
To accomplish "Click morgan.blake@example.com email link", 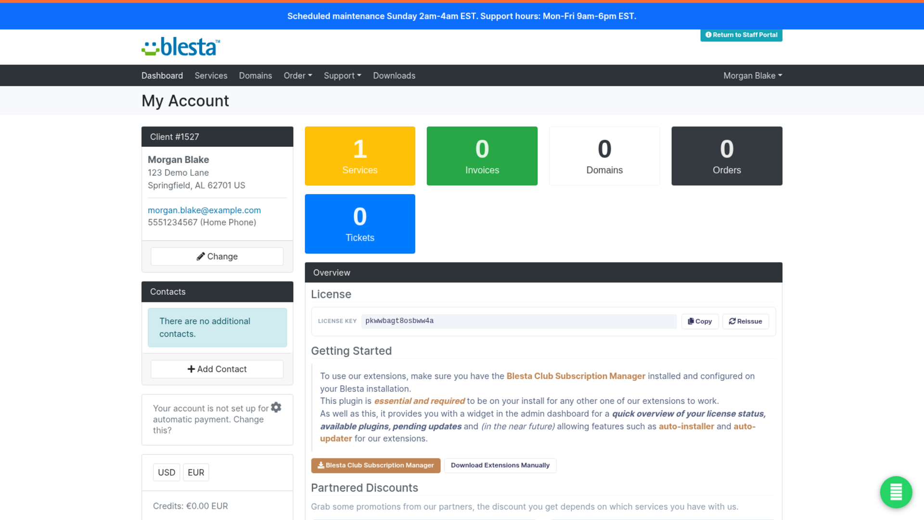I will (204, 210).
